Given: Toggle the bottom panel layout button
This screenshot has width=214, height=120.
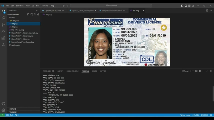Looking at the screenshot, I should [186, 6].
